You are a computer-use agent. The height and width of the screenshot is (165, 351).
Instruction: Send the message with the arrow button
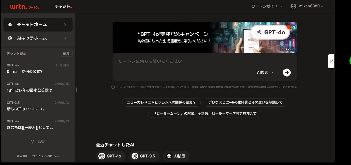[287, 72]
